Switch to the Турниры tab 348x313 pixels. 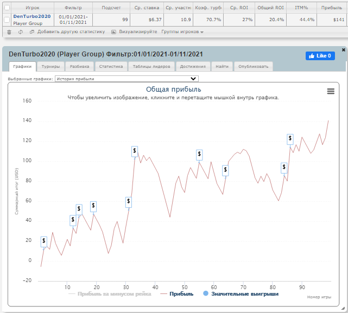pyautogui.click(x=50, y=67)
